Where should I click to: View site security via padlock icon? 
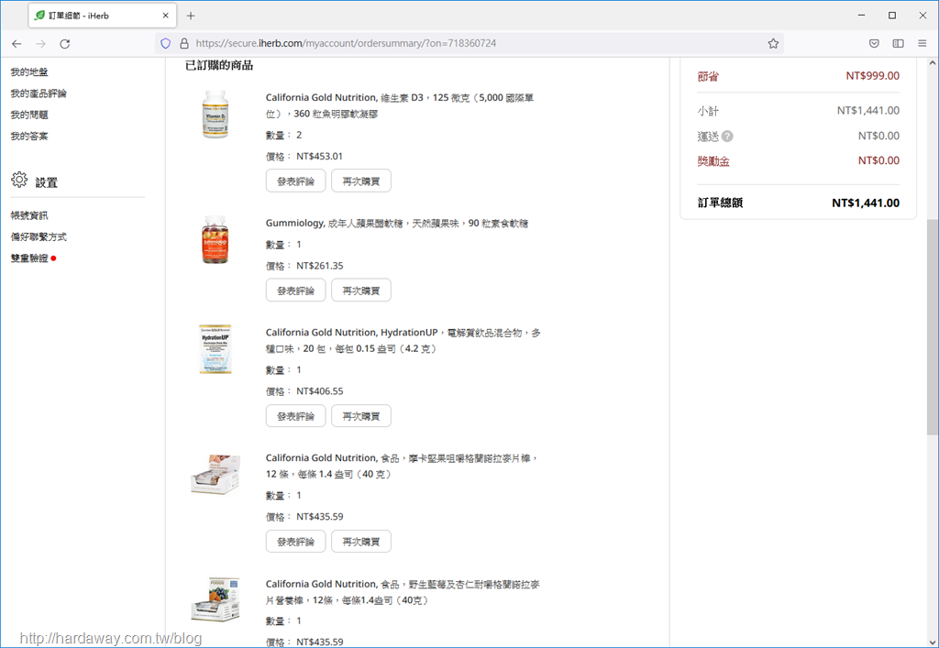click(x=183, y=43)
